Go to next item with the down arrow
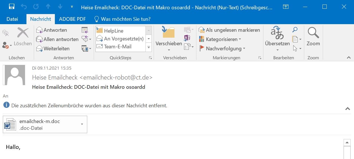The height and width of the screenshot is (159, 354). click(60, 6)
